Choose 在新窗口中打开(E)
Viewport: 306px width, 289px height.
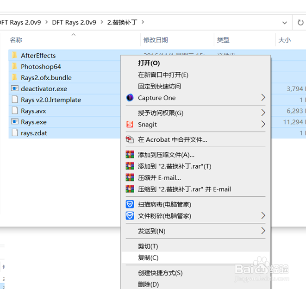click(195, 75)
